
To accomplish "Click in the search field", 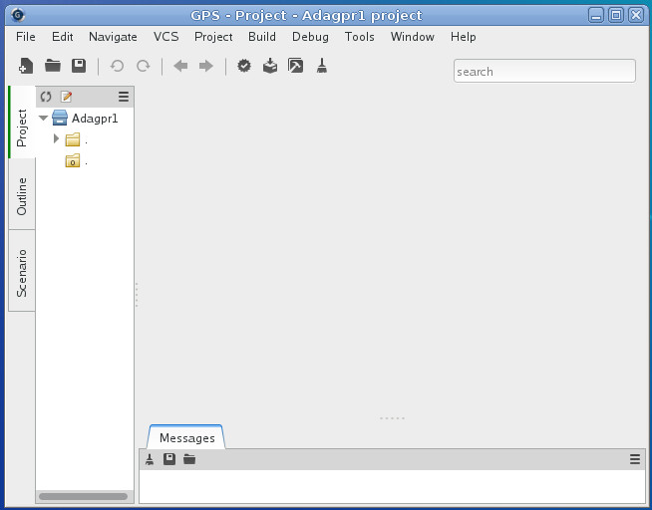I will [544, 71].
